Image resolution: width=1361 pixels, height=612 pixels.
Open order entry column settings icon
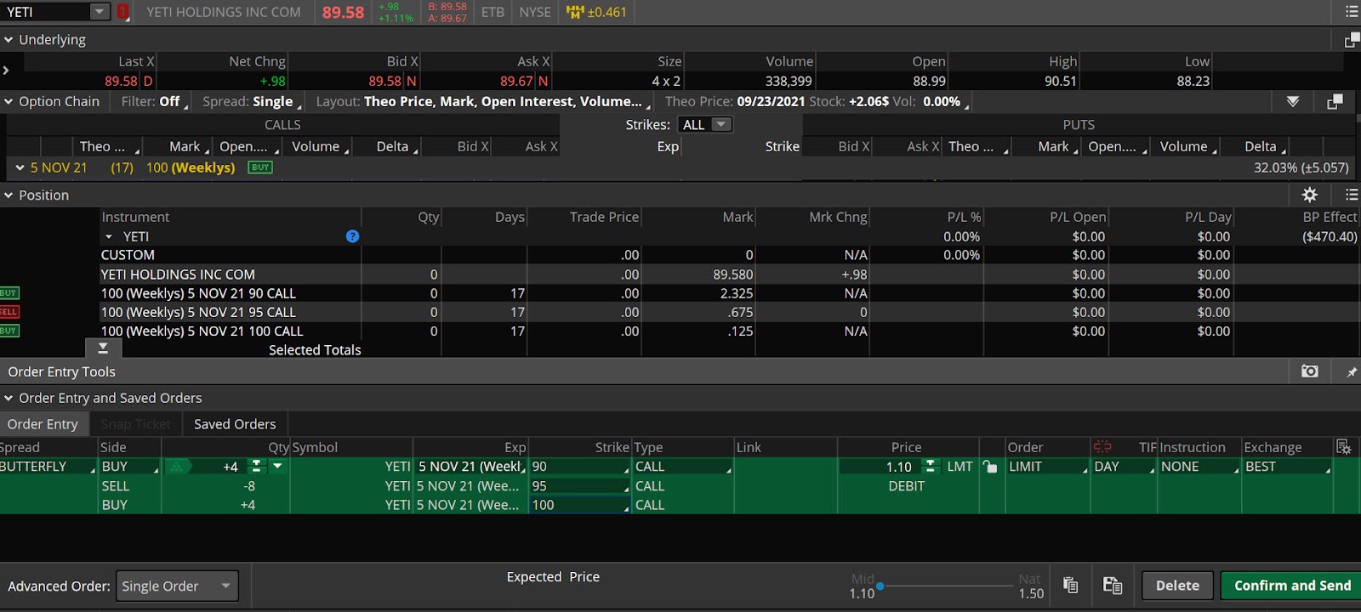1344,447
